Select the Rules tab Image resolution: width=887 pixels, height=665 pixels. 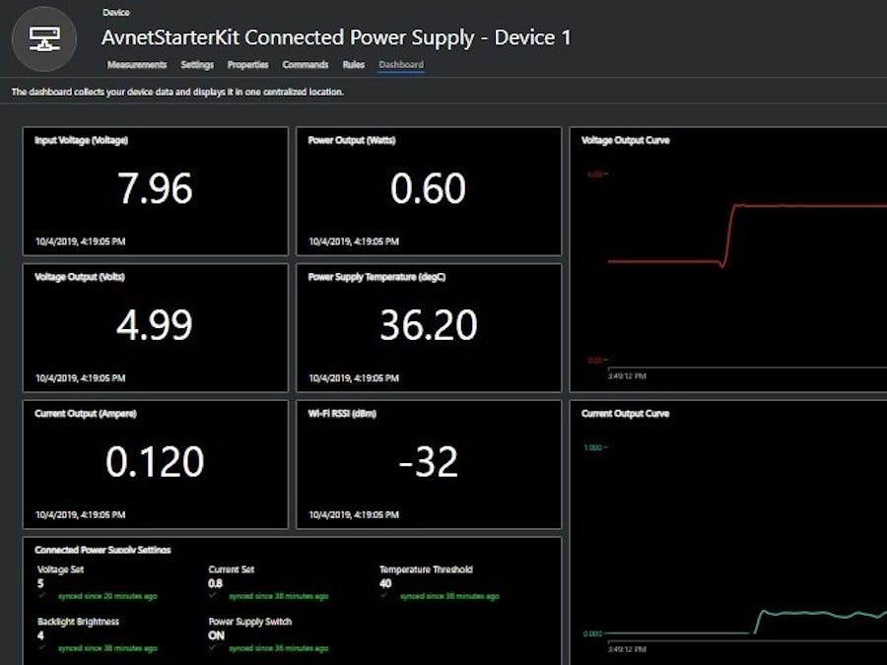coord(353,64)
